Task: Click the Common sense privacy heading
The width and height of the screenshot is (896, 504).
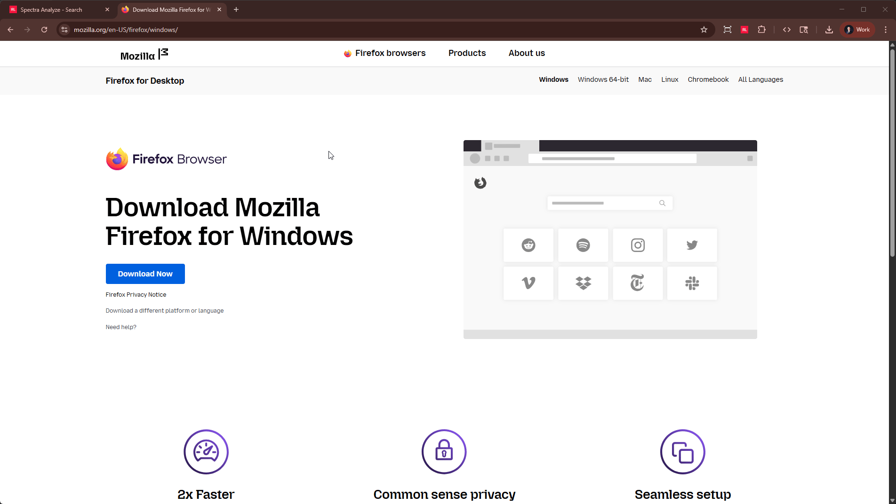Action: [x=444, y=495]
